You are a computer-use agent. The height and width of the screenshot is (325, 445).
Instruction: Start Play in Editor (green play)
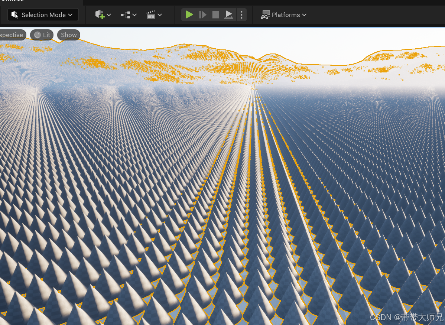tap(189, 14)
